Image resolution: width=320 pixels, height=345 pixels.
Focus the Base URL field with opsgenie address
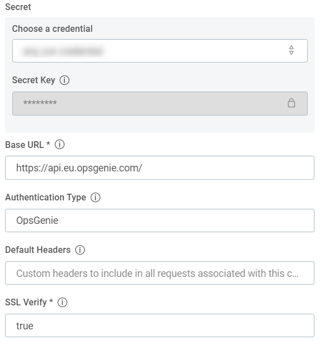click(x=160, y=168)
